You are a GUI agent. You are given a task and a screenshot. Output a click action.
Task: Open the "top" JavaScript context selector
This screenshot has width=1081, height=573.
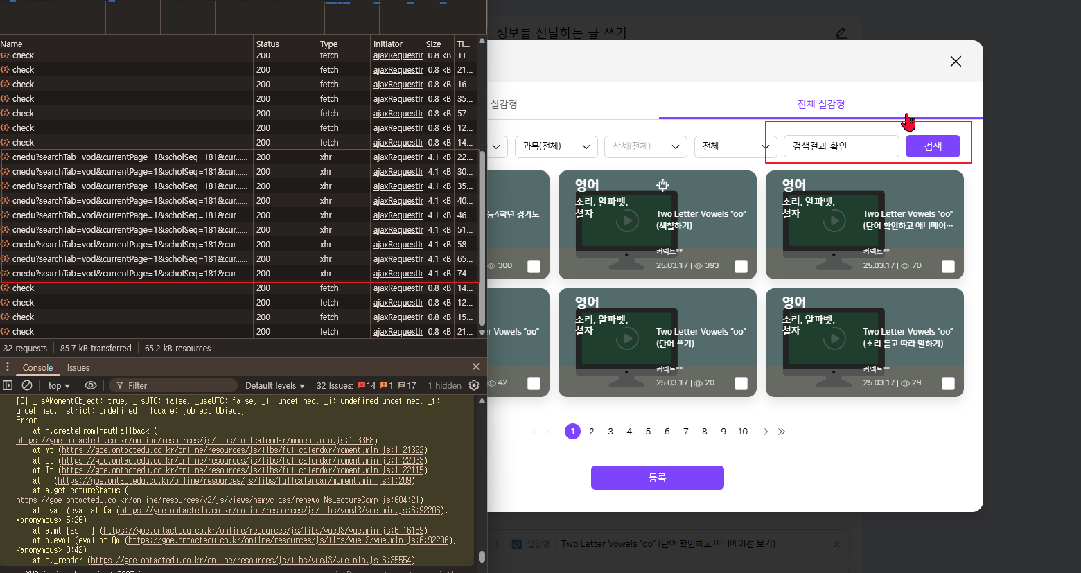[x=59, y=385]
